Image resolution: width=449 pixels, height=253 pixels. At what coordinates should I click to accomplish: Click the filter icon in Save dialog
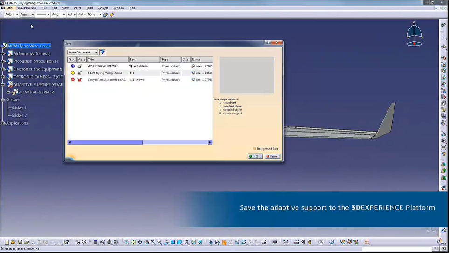click(x=103, y=53)
